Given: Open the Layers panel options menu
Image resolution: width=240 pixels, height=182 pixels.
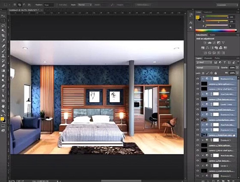Looking at the screenshot, I should tap(237, 58).
